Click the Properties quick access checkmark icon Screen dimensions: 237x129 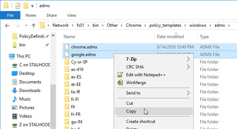(x=18, y=6)
